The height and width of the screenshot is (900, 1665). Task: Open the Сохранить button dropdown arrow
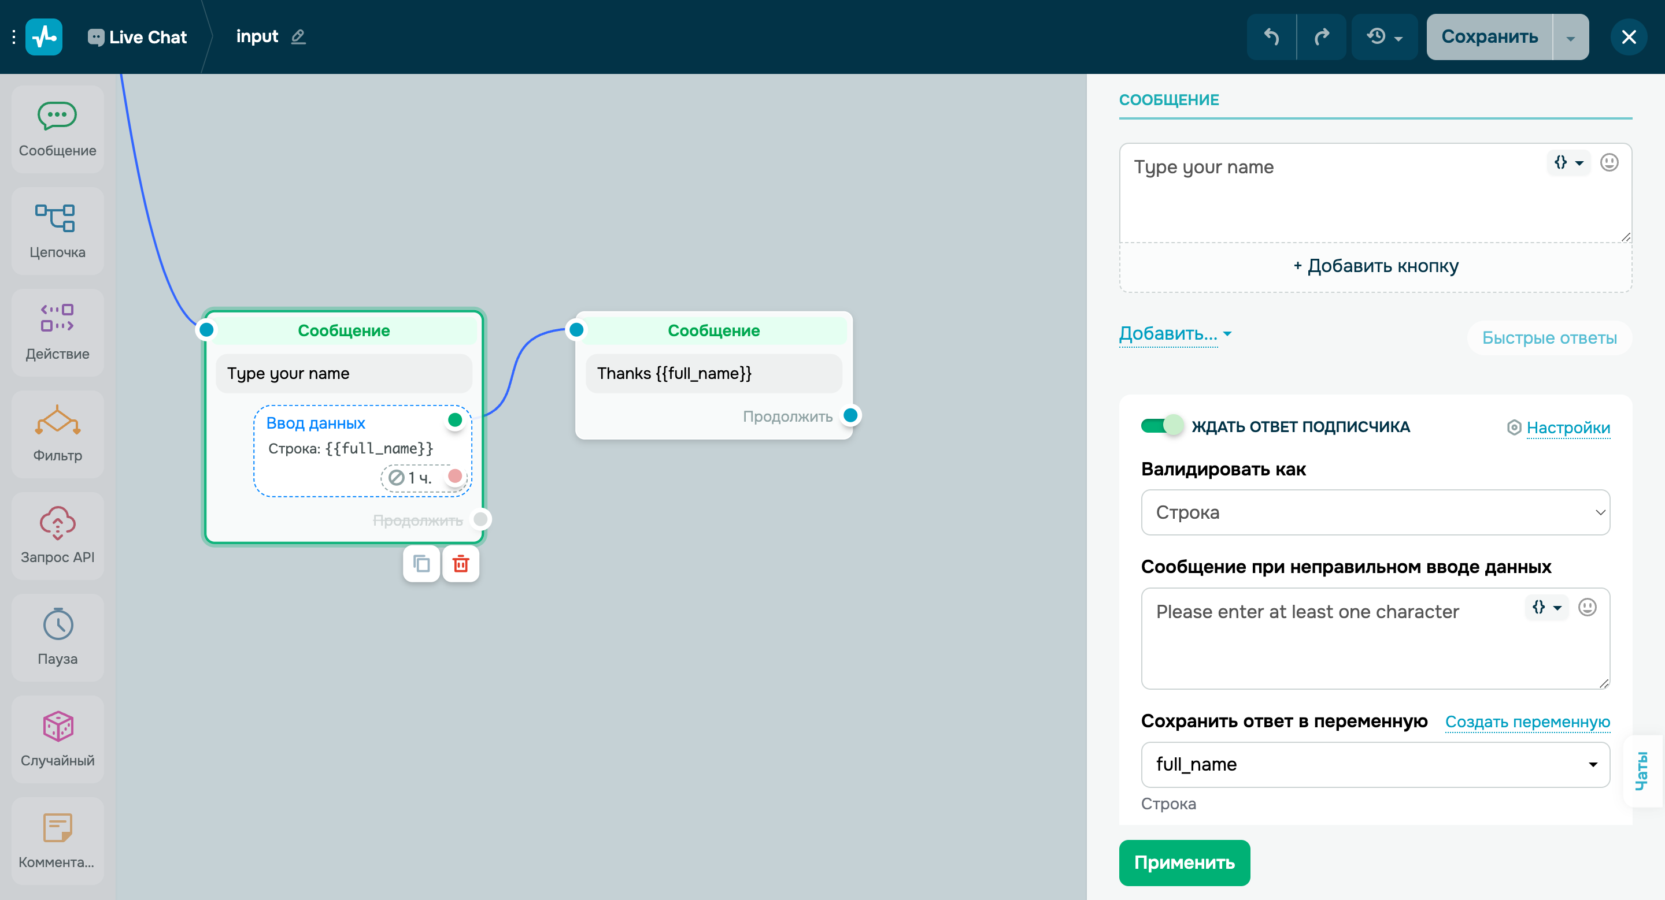[1570, 38]
